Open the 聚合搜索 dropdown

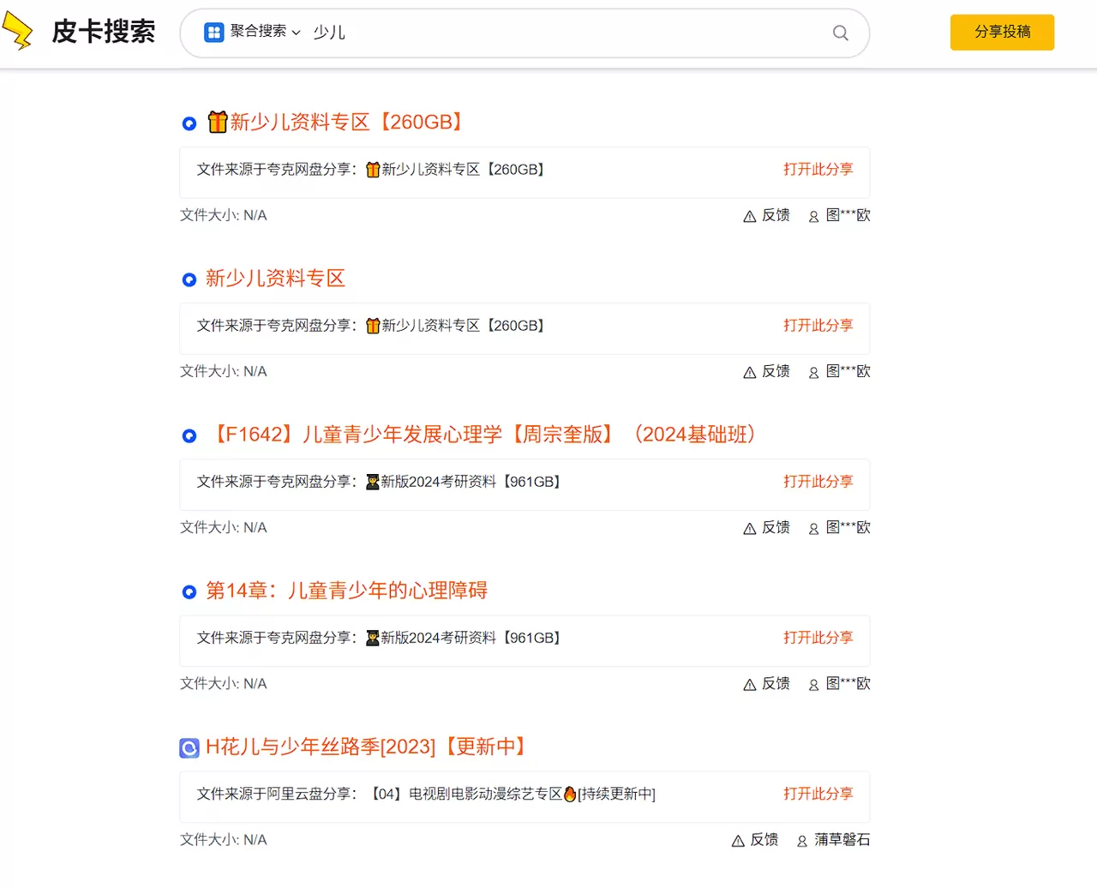(249, 32)
